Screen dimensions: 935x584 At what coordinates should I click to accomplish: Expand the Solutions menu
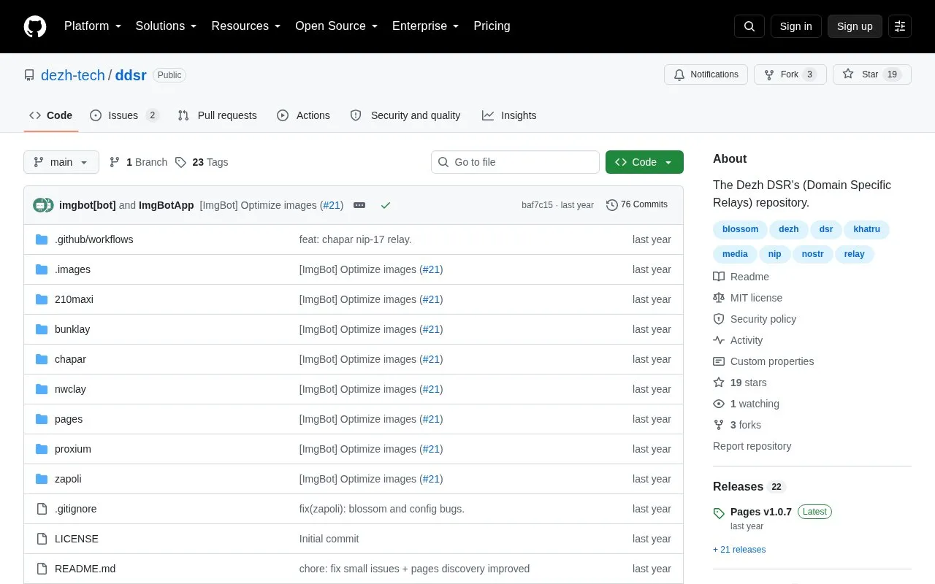166,26
